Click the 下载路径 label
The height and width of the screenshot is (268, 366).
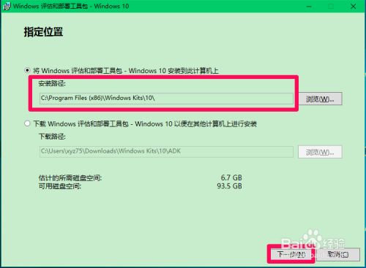point(52,137)
